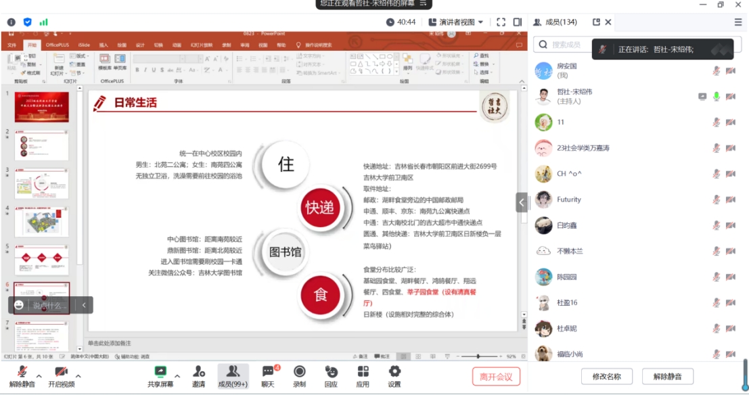Screen dimensions: 749x395
Task: Open the chat (聊天) panel
Action: (268, 371)
